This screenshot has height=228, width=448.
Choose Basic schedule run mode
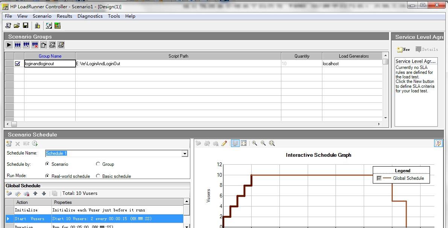click(98, 176)
